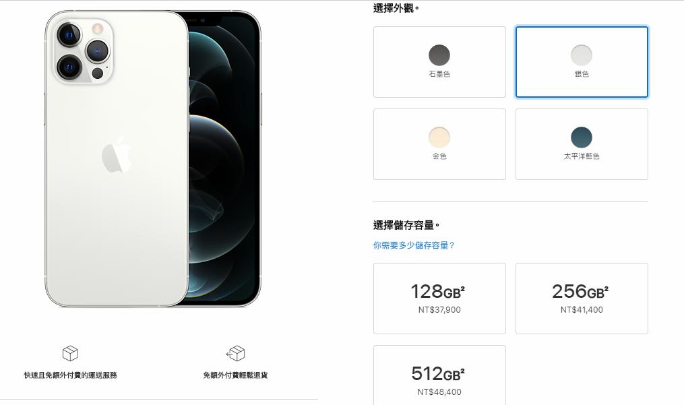Select the 石墨色 finish option card
The height and width of the screenshot is (405, 684).
point(439,62)
